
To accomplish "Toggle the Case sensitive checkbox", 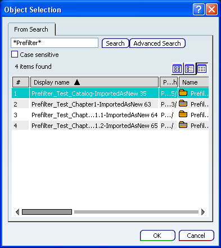I will [15, 55].
